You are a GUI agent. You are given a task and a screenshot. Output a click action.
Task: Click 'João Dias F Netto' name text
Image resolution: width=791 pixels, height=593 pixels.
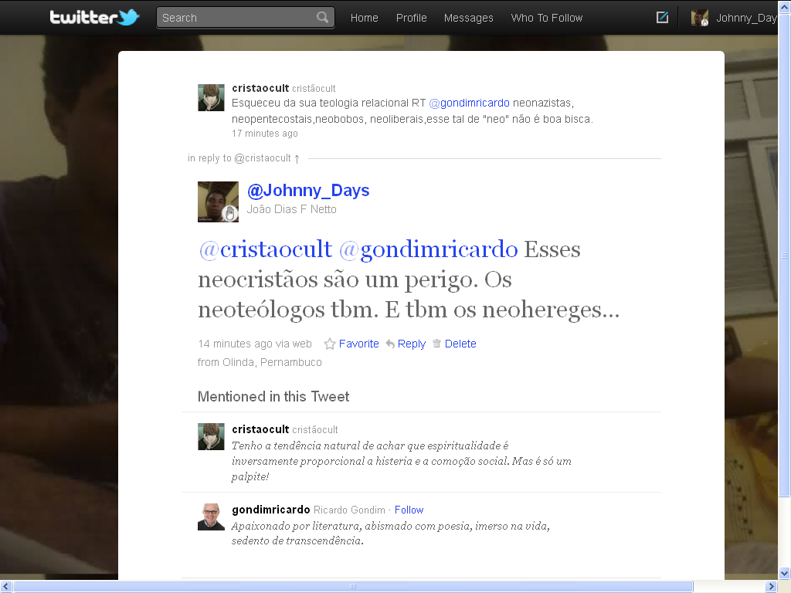(x=291, y=209)
